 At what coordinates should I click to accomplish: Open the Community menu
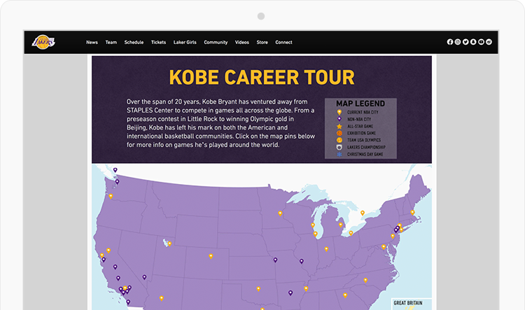coord(216,42)
